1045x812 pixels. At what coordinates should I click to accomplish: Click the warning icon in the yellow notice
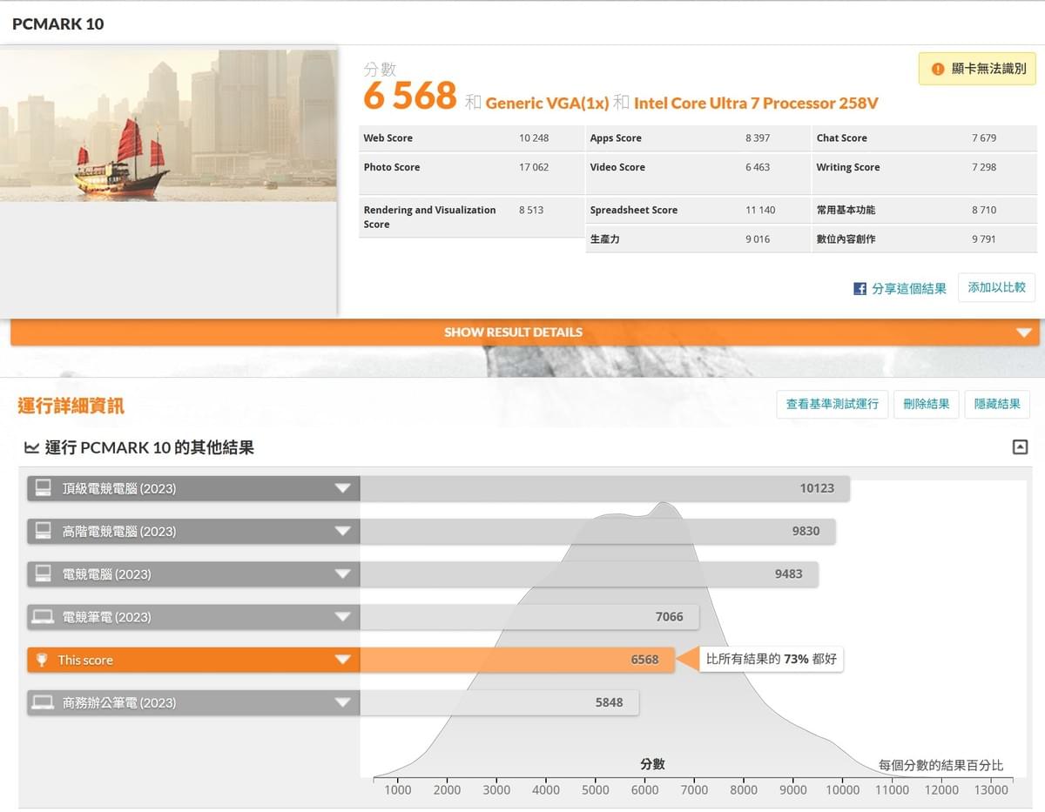[x=938, y=69]
